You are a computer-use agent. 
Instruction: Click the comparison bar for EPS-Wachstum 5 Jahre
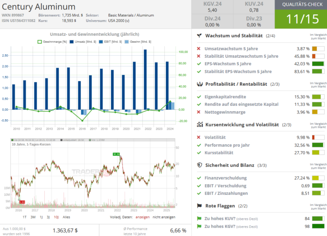coord(318,64)
